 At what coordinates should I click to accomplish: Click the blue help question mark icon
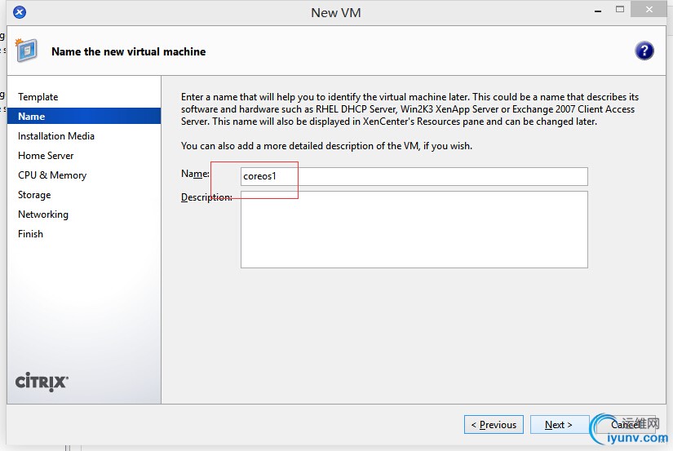[644, 51]
